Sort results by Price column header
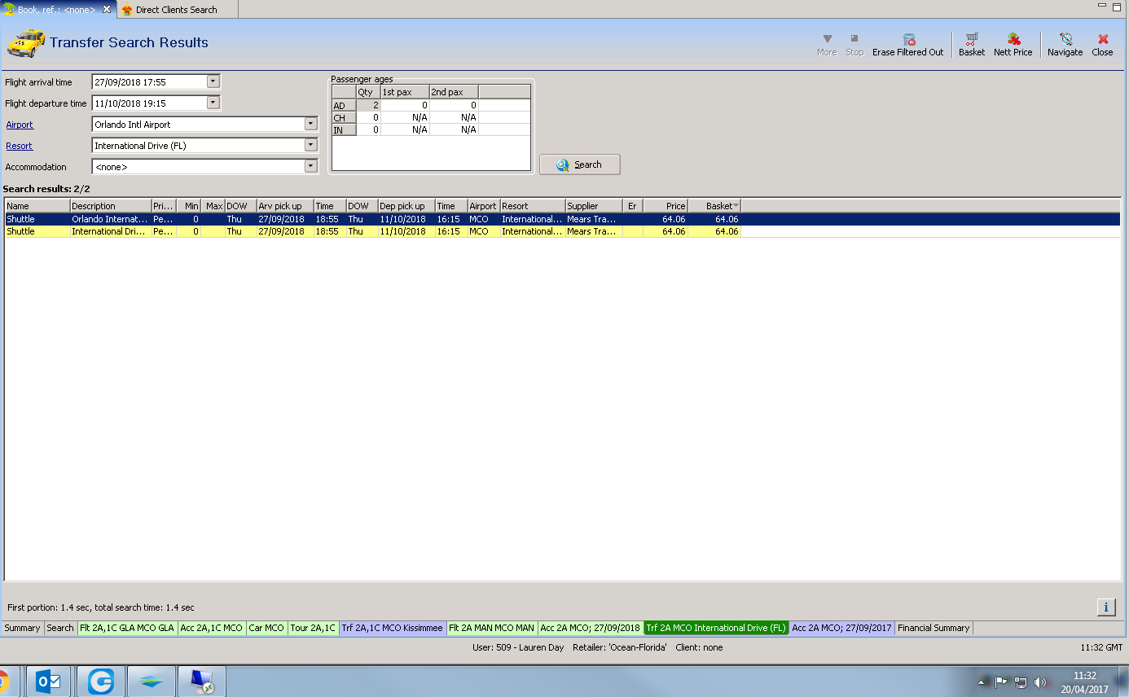Image resolution: width=1129 pixels, height=697 pixels. [666, 206]
